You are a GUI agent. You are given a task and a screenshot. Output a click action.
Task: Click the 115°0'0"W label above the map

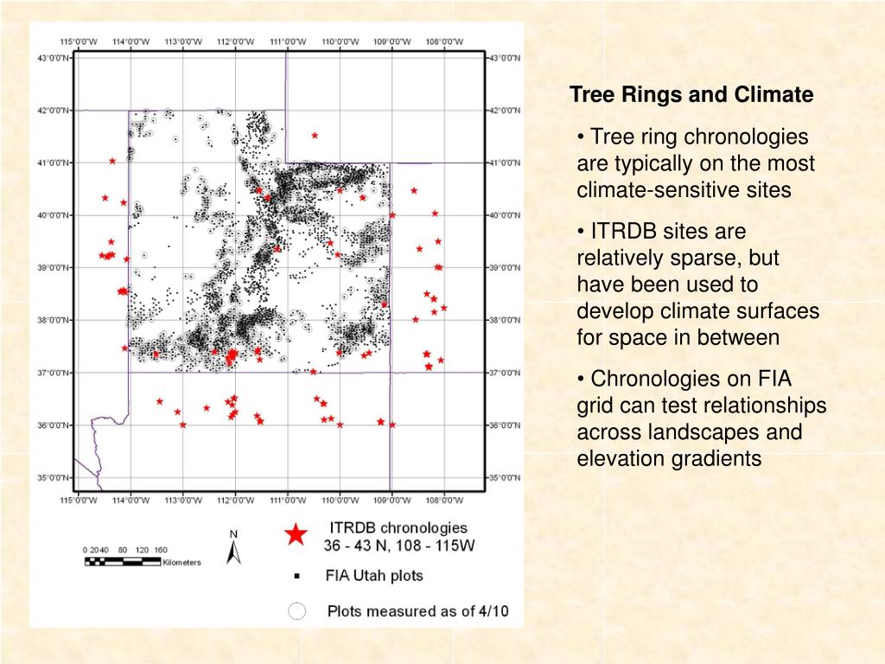tap(79, 41)
